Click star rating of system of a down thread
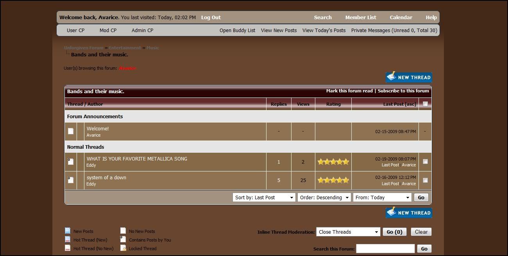This screenshot has width=508, height=256. coord(333,180)
